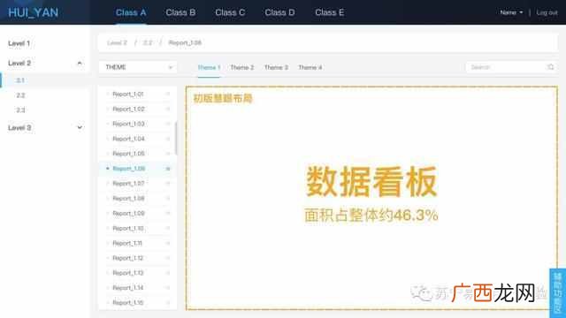Click Level 3 in the sidebar
The height and width of the screenshot is (318, 566).
(19, 127)
